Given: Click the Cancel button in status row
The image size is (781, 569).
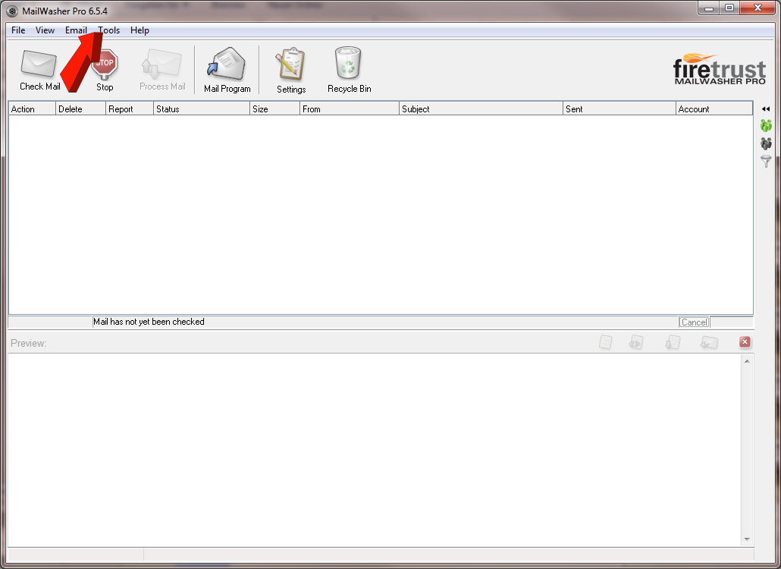Looking at the screenshot, I should 694,322.
